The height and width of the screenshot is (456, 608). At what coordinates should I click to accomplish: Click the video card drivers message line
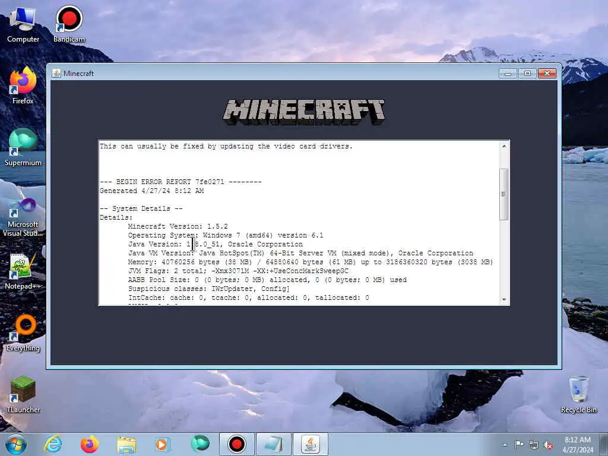pos(226,146)
